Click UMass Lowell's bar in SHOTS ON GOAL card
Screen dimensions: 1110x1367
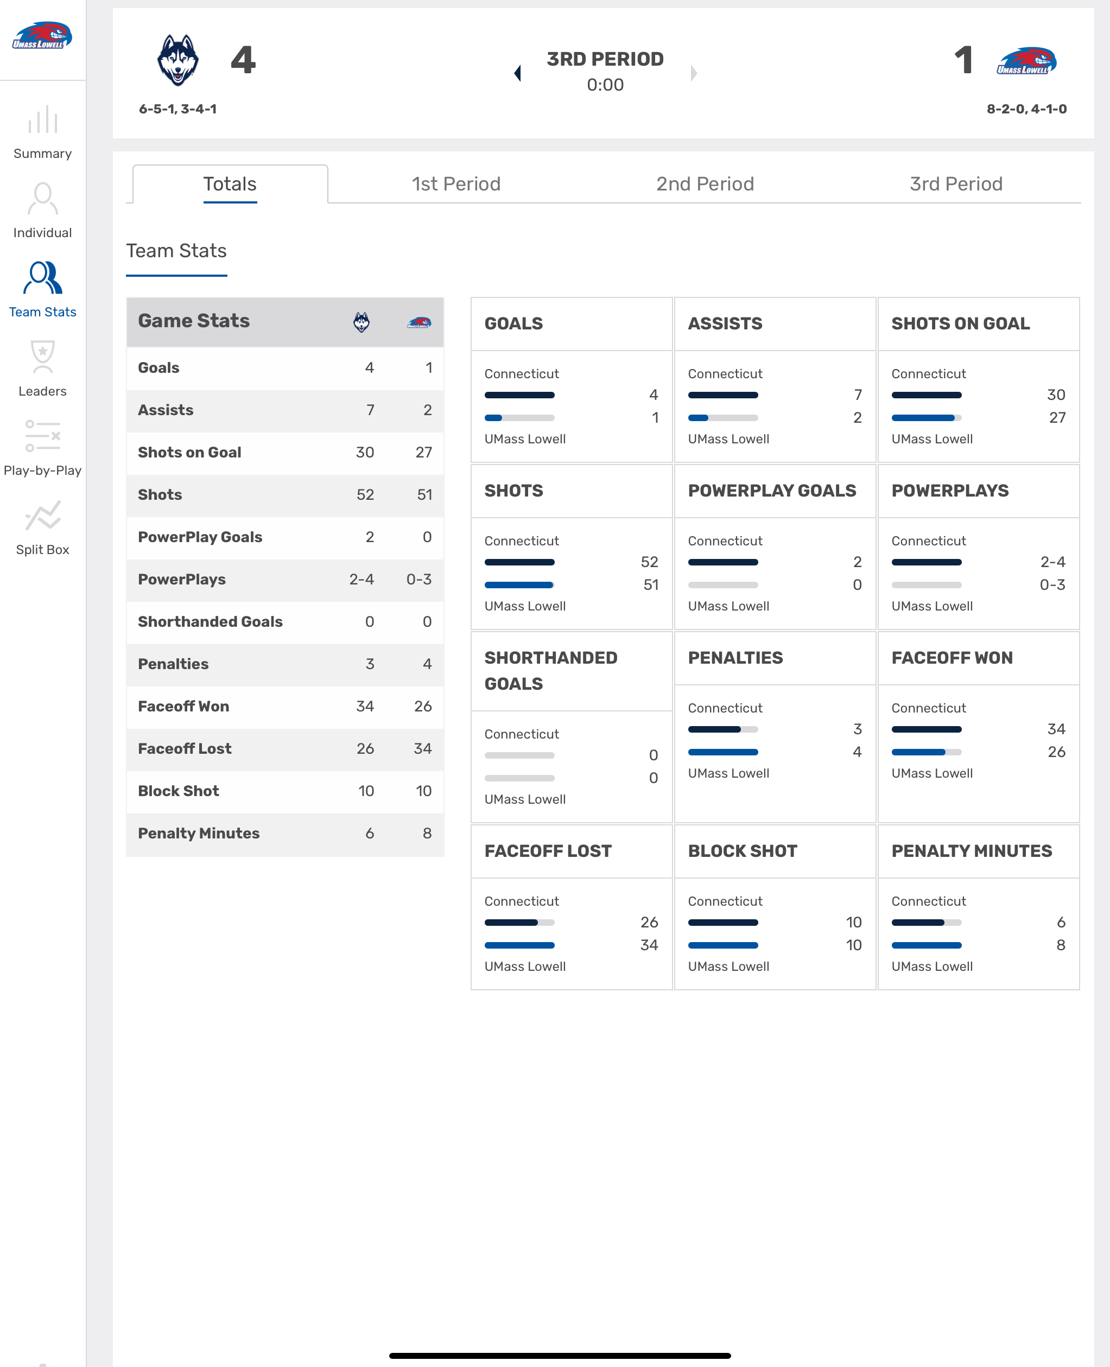[927, 418]
